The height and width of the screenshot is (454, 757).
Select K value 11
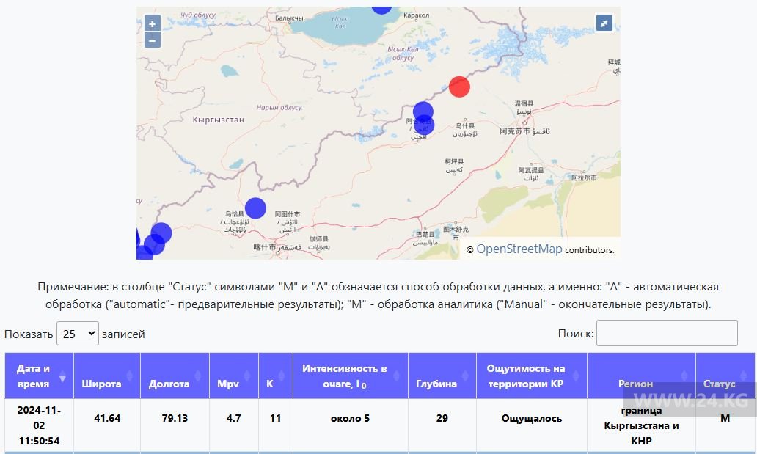(276, 418)
